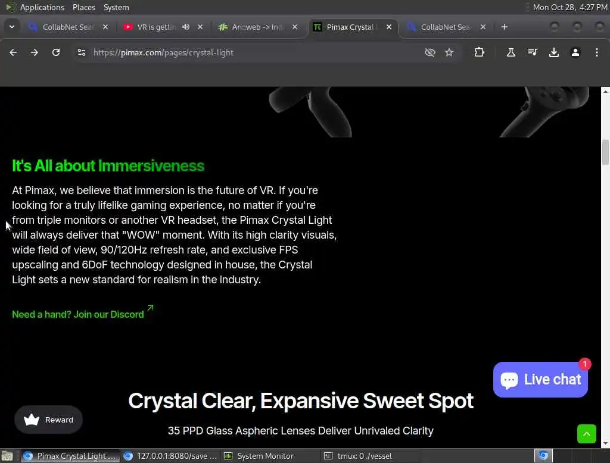Close the VR is getting tab
Screen dimensions: 610x463
tap(200, 27)
